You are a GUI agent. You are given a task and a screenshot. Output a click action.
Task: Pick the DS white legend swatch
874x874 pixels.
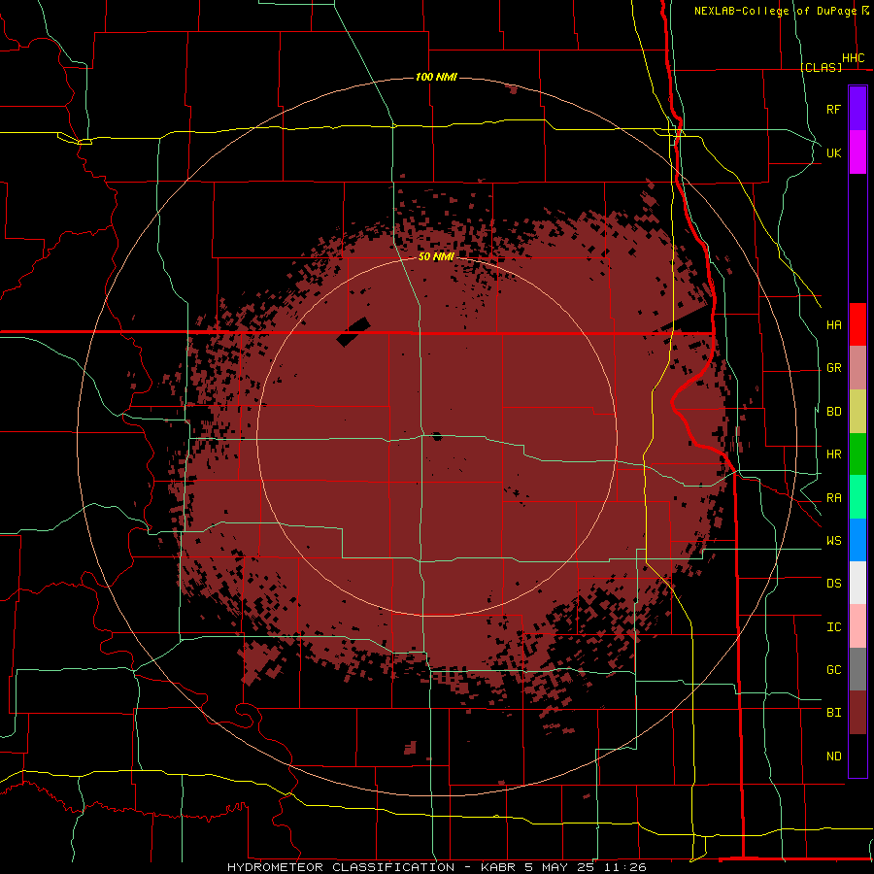[x=857, y=583]
